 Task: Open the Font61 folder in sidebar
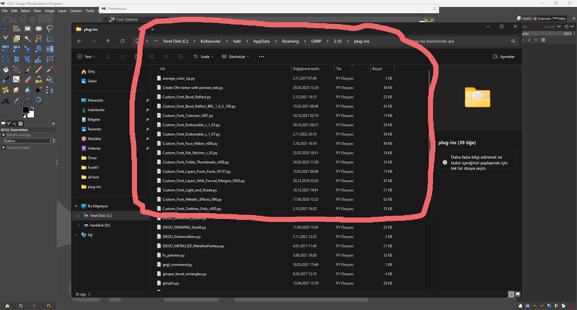pyautogui.click(x=93, y=168)
